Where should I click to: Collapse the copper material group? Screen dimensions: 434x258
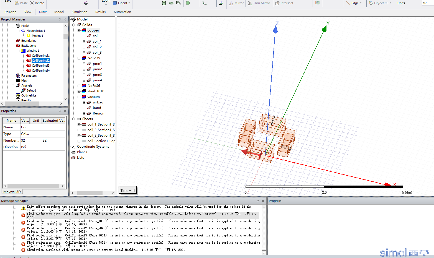(79, 30)
